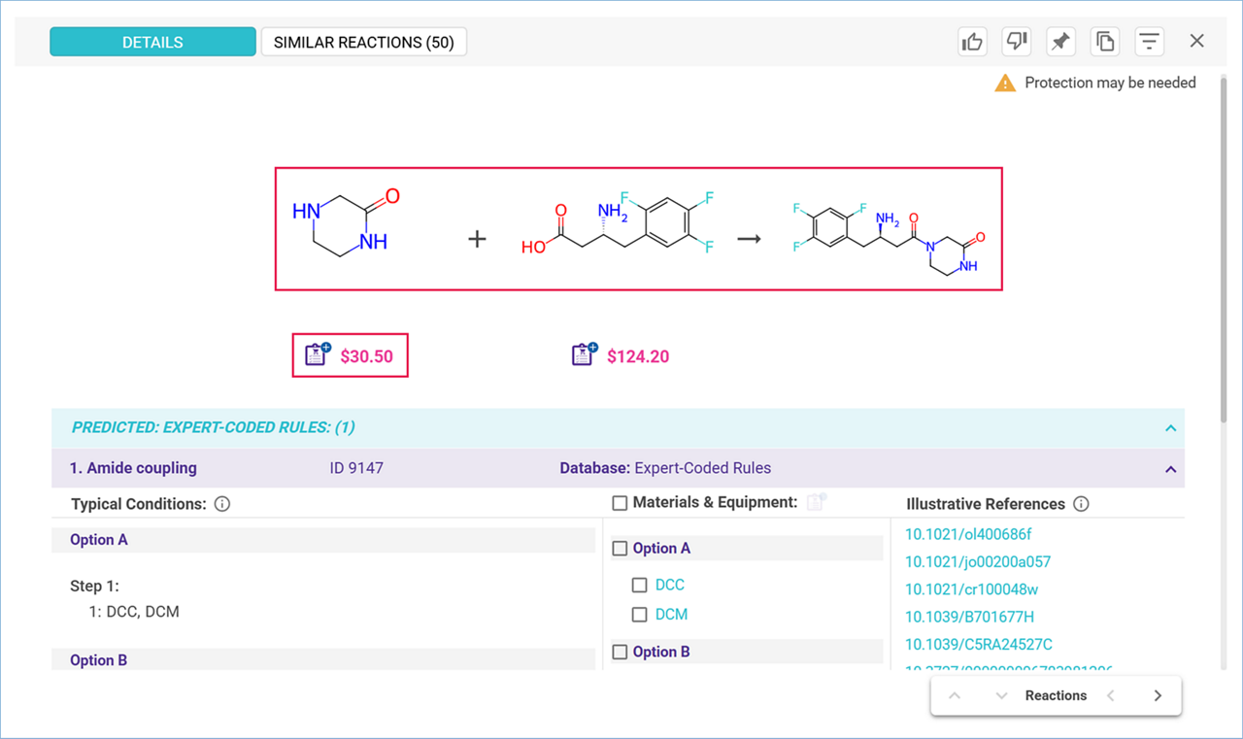Image resolution: width=1243 pixels, height=739 pixels.
Task: Go to next reaction arrow
Action: tap(1157, 695)
